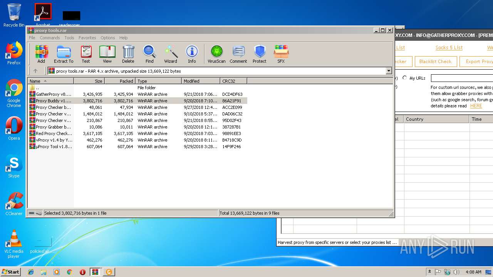
Task: Select Proxy Checker row sized 48,061
Action: tap(138, 107)
